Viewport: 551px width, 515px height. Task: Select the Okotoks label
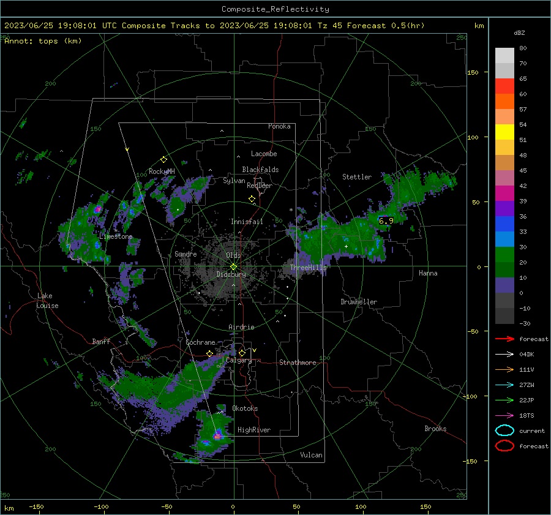tap(245, 408)
